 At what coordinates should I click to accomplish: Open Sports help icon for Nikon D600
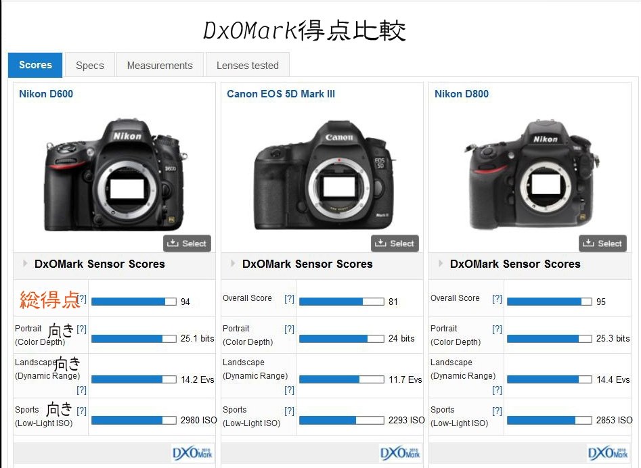[82, 411]
